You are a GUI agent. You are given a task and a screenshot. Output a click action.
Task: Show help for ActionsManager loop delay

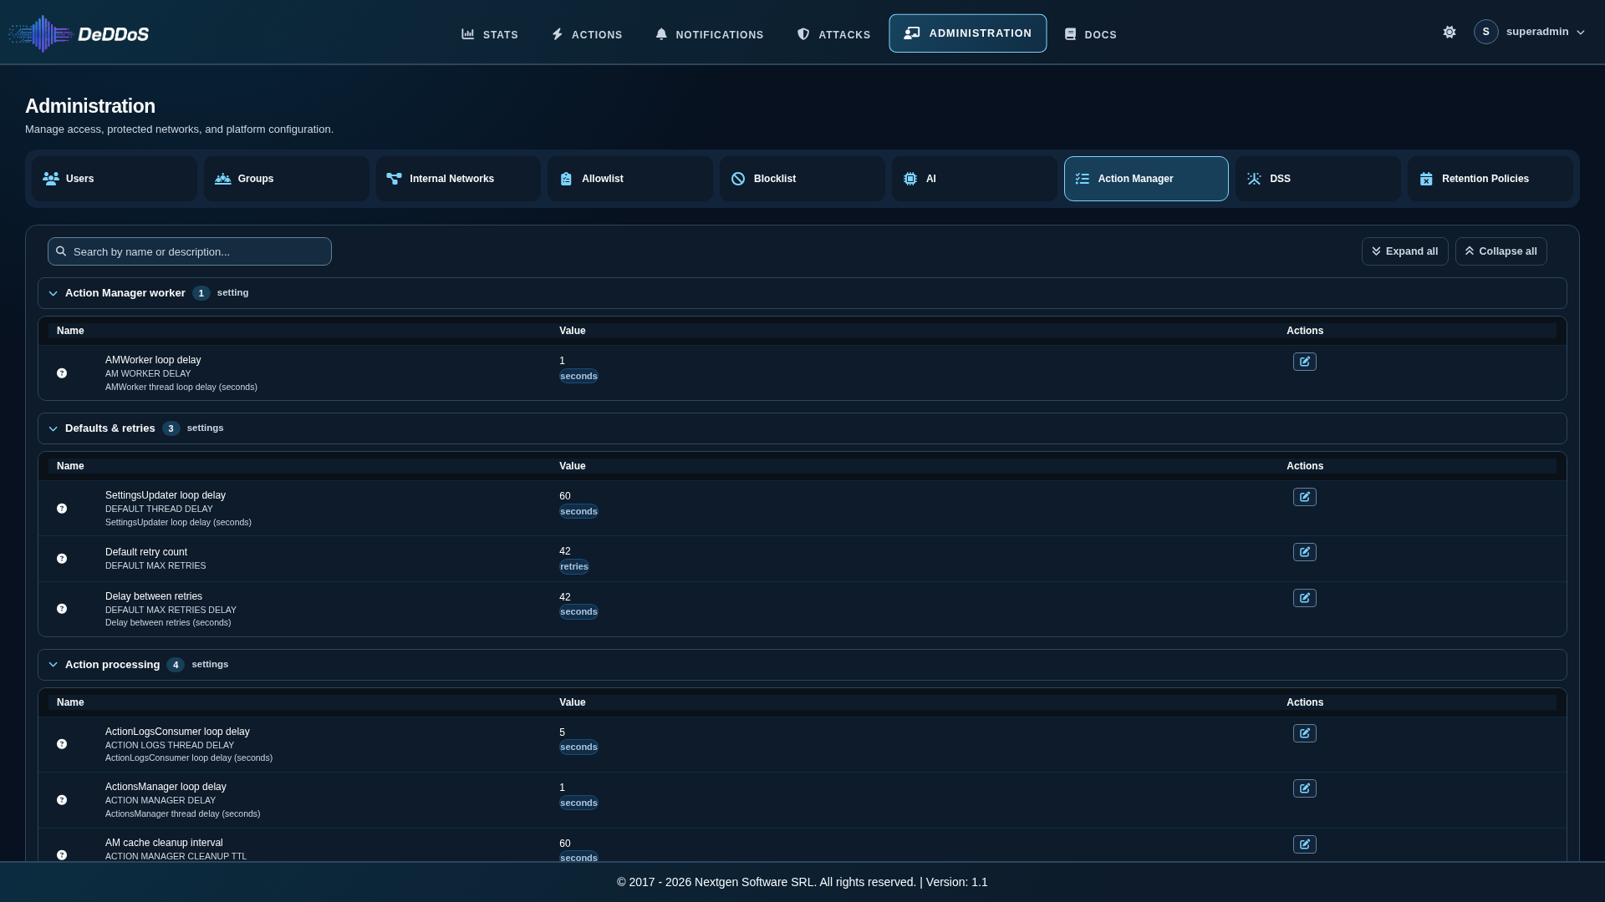pyautogui.click(x=62, y=800)
